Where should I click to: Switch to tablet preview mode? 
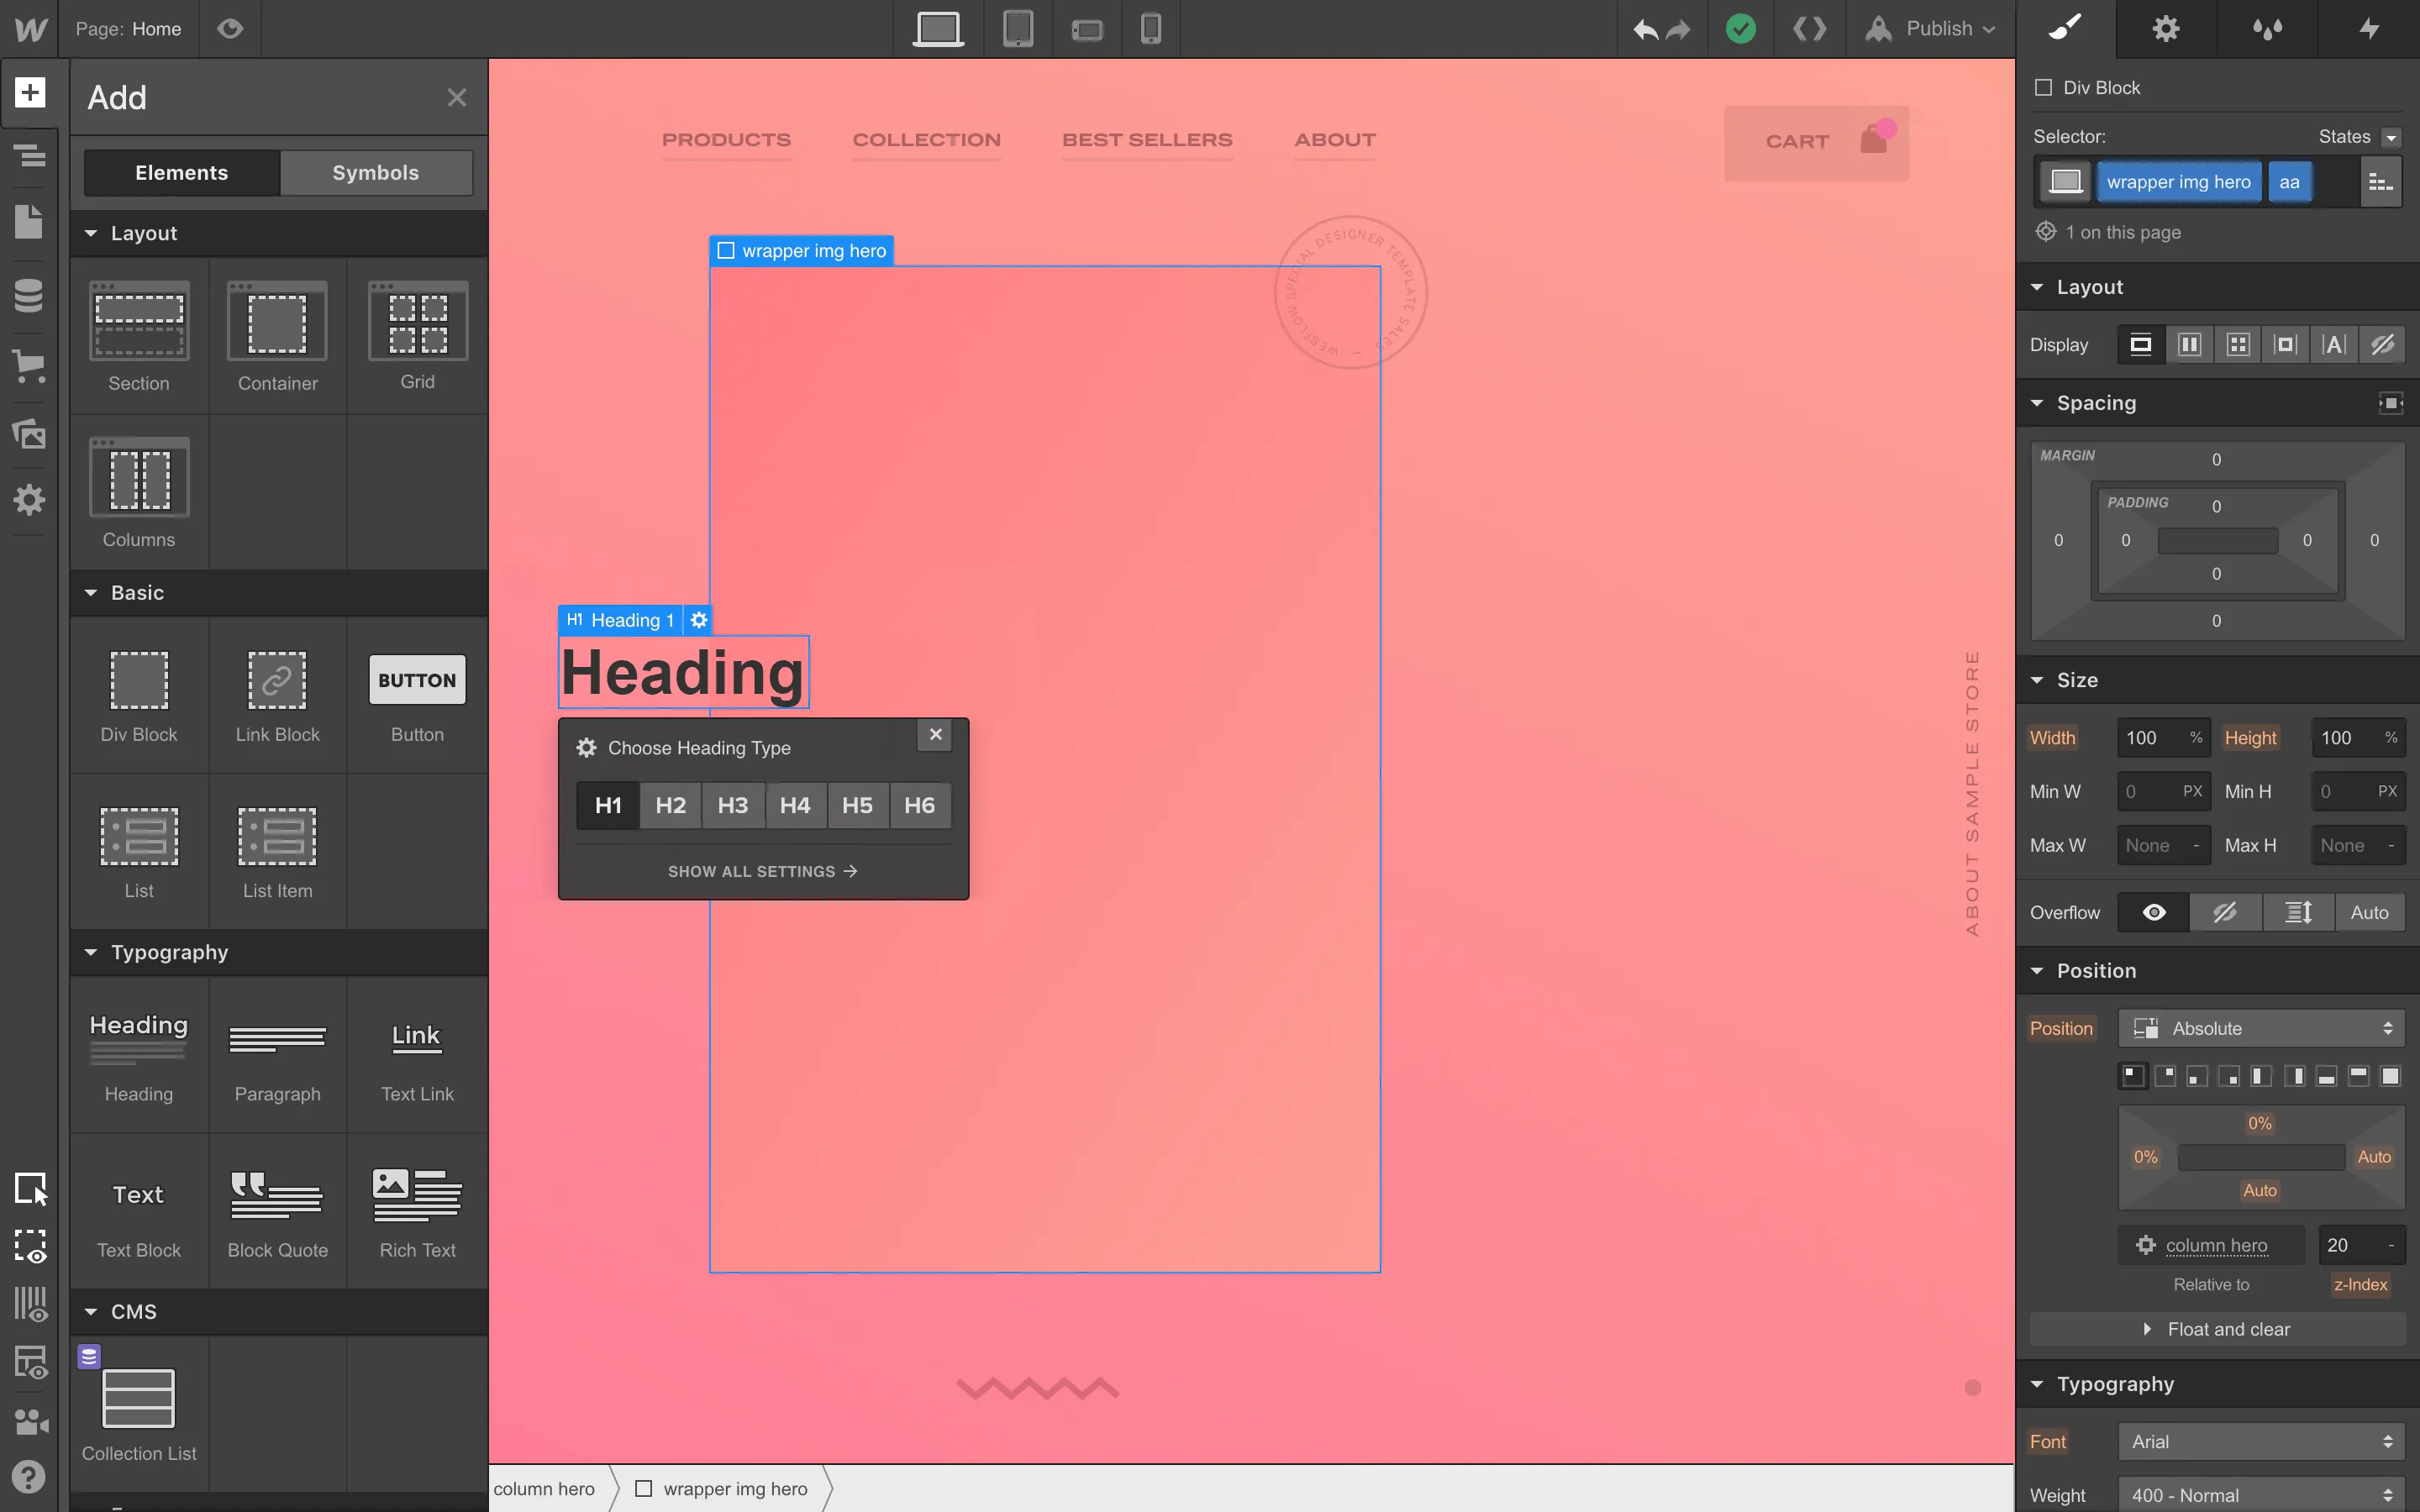pos(1018,29)
